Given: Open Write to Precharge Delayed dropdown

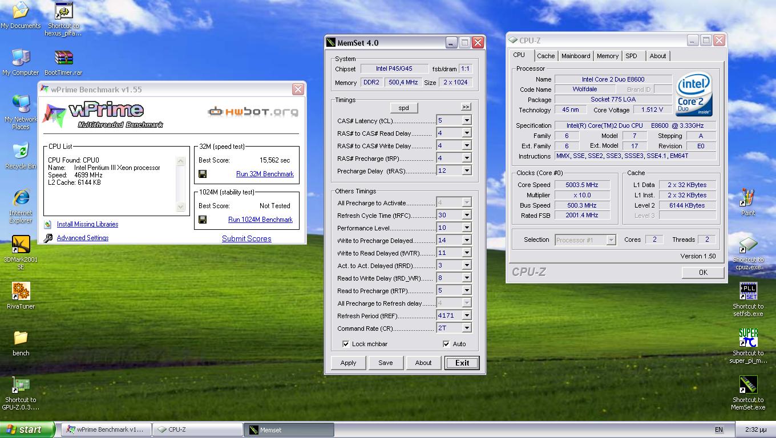Looking at the screenshot, I should click(x=467, y=240).
